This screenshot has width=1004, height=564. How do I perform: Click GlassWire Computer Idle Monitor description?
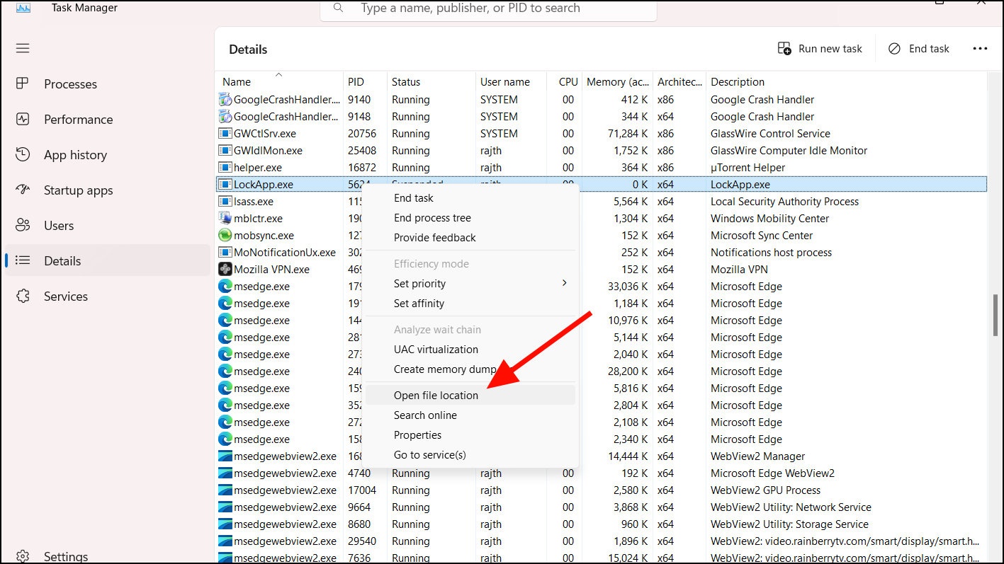(x=789, y=151)
